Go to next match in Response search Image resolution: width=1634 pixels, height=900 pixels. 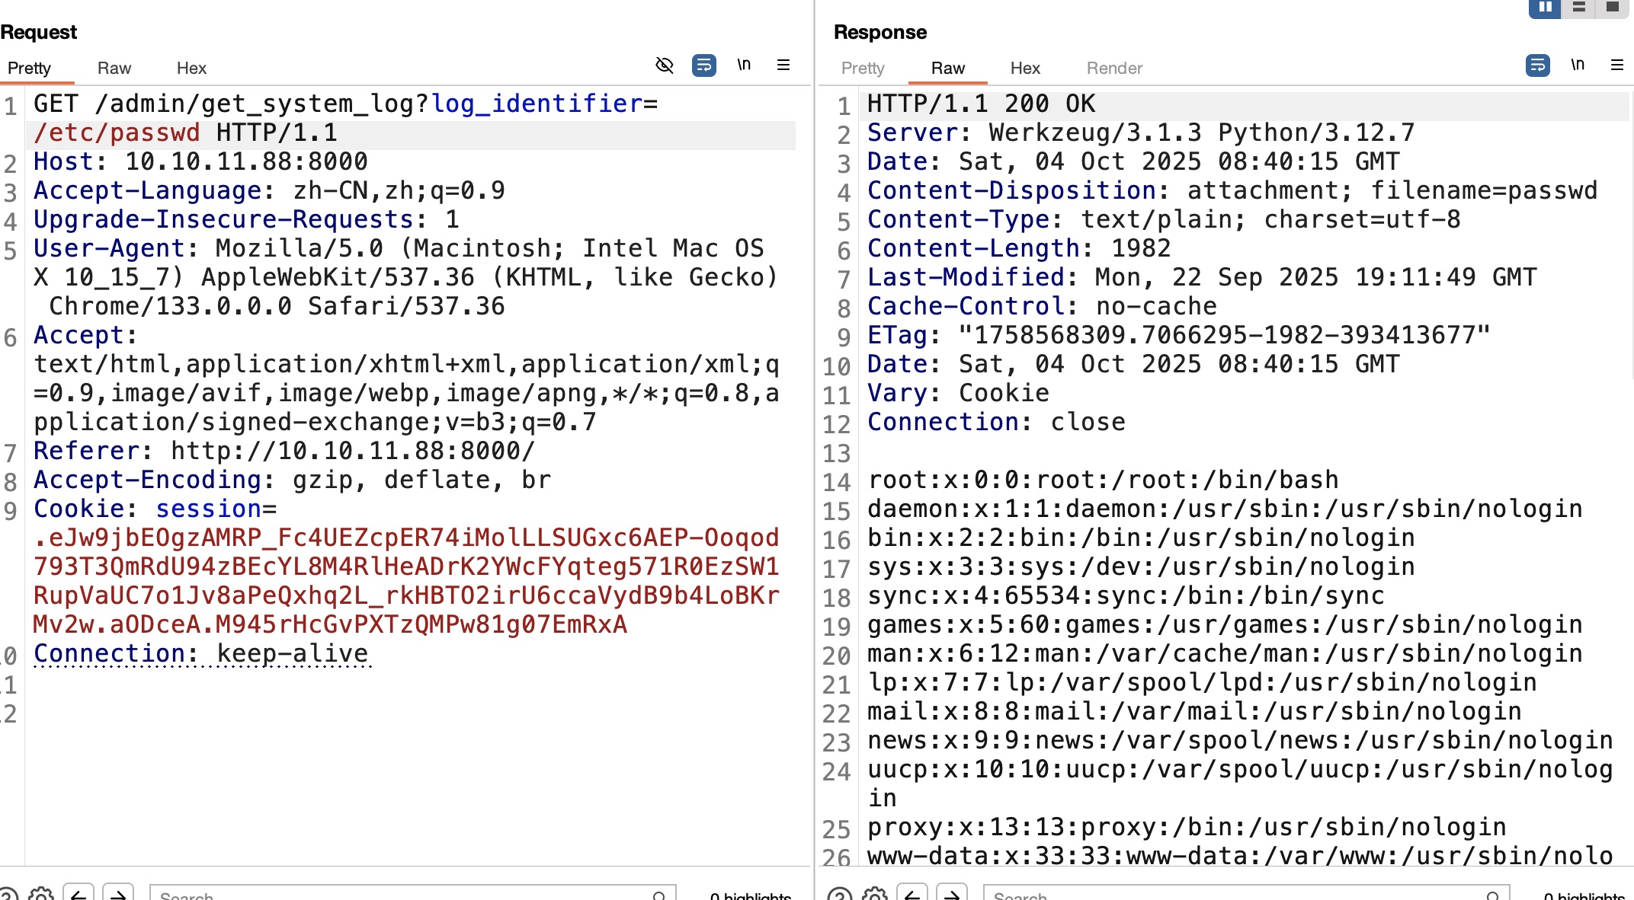coord(952,895)
